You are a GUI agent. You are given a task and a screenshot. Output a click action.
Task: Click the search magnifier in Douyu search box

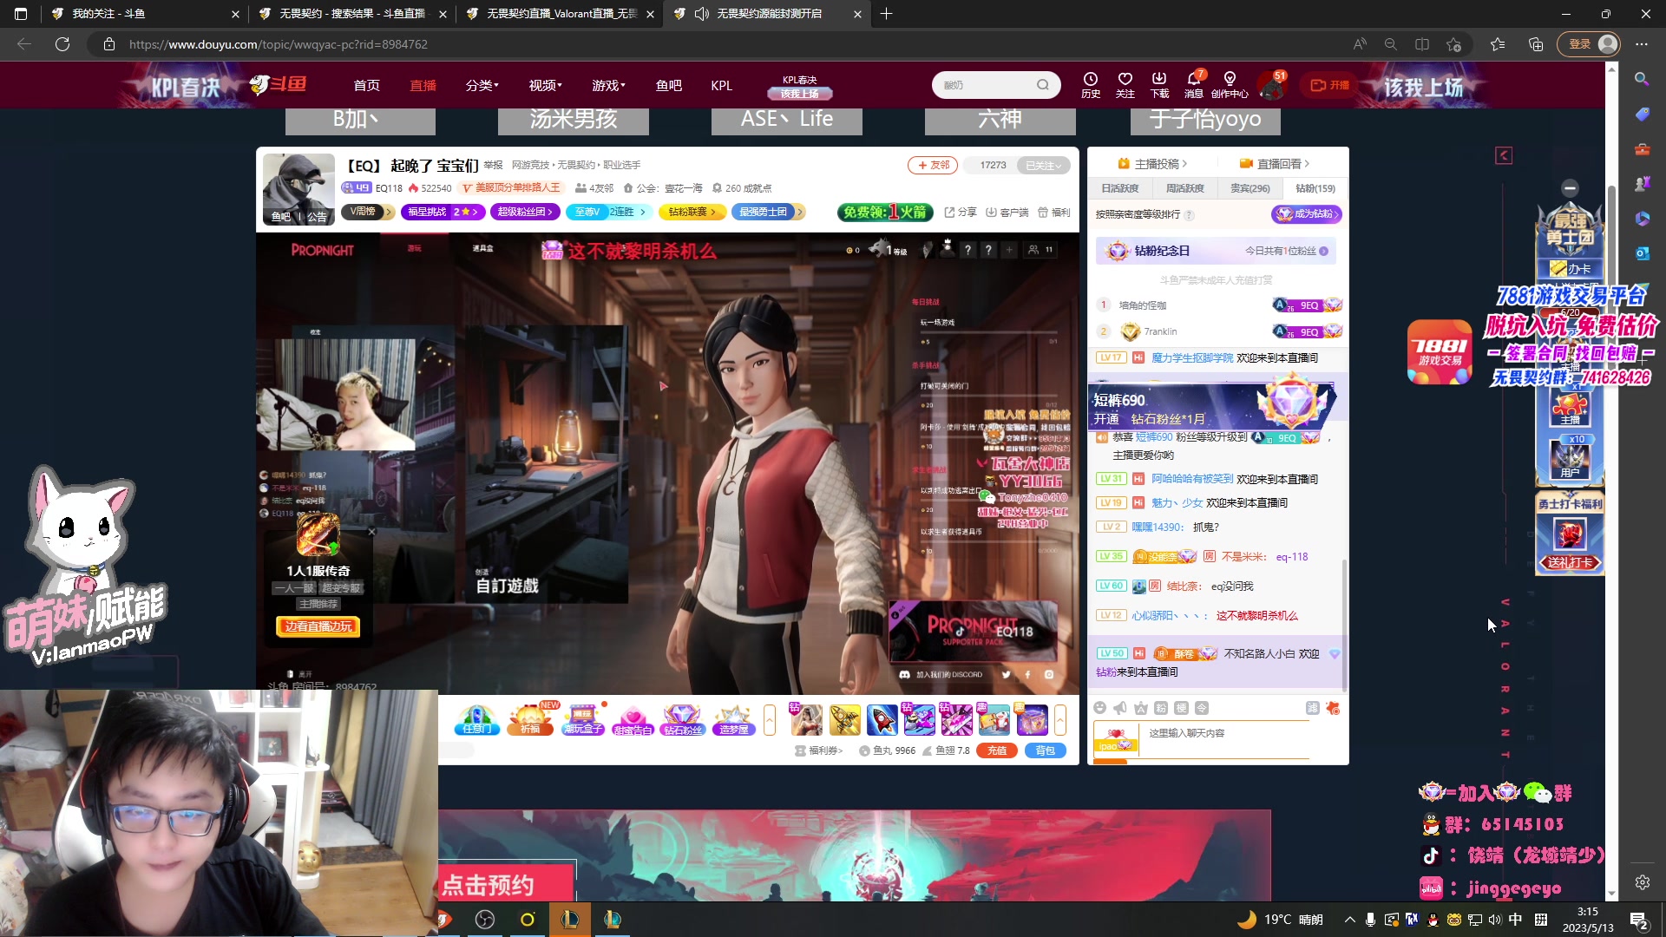tap(1043, 85)
